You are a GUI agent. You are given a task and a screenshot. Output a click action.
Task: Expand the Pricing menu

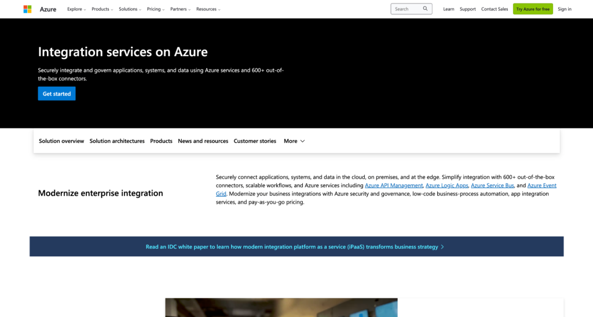click(155, 9)
